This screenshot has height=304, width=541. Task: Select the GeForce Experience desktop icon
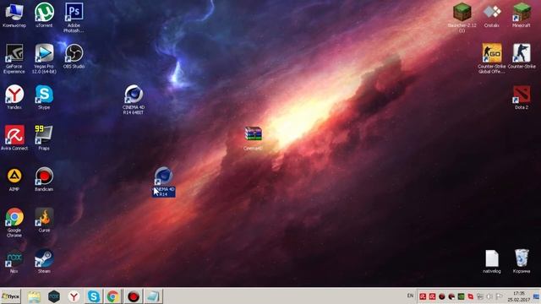(14, 58)
